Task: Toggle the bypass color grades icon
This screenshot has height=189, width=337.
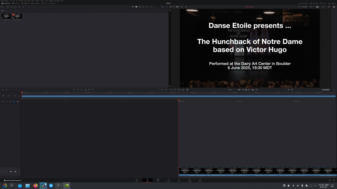Action: pyautogui.click(x=329, y=7)
